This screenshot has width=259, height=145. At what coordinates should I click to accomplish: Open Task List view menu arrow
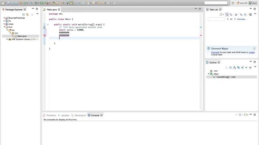[255, 14]
